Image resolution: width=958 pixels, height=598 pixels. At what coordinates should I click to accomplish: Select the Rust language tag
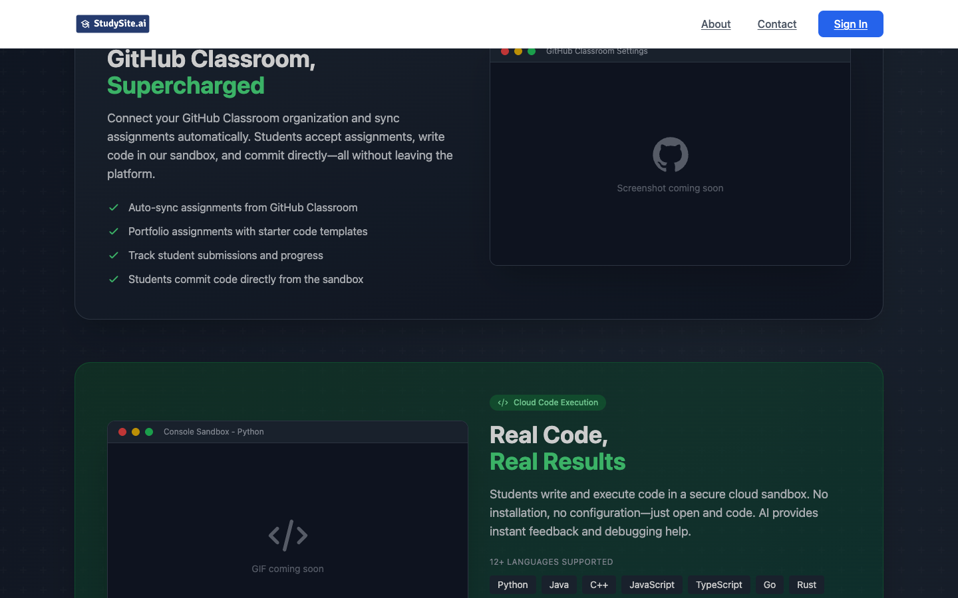806,585
